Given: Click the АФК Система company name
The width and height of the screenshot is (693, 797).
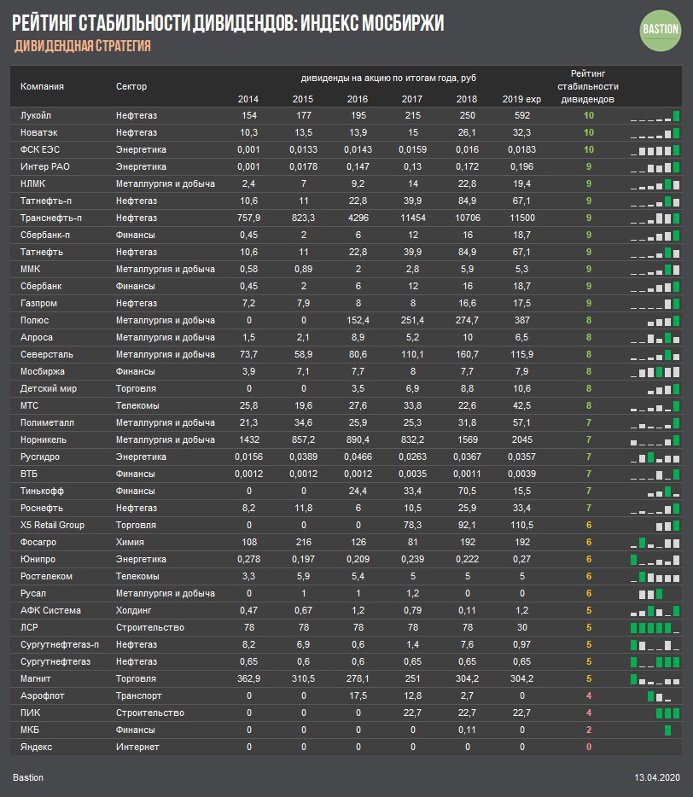Looking at the screenshot, I should [50, 610].
